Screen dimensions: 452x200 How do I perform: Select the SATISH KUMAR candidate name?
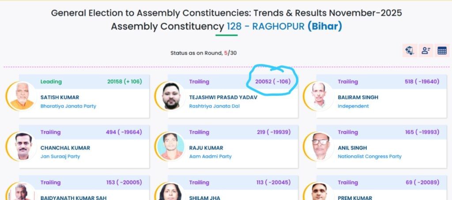[x=60, y=97]
